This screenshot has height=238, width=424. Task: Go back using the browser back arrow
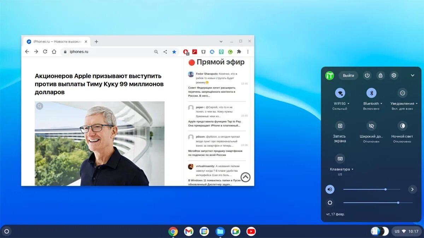(27, 51)
